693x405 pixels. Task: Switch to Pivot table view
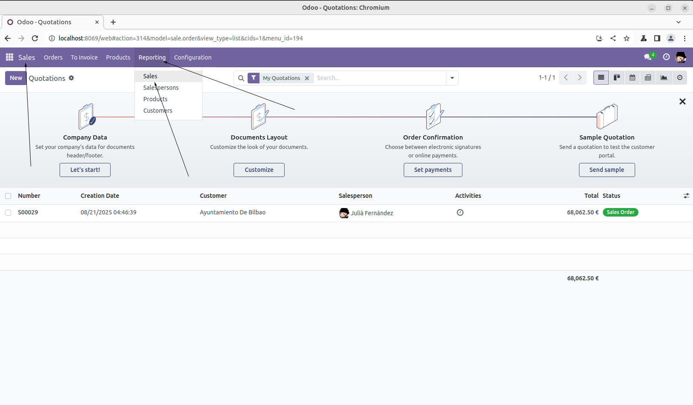[x=648, y=78]
